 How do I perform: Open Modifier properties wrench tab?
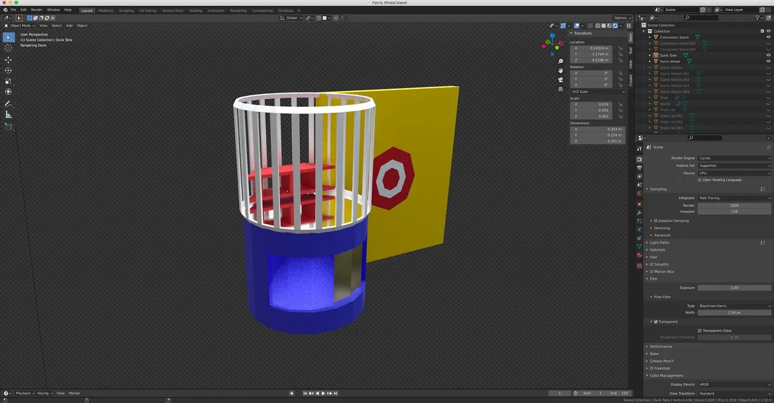coord(639,213)
